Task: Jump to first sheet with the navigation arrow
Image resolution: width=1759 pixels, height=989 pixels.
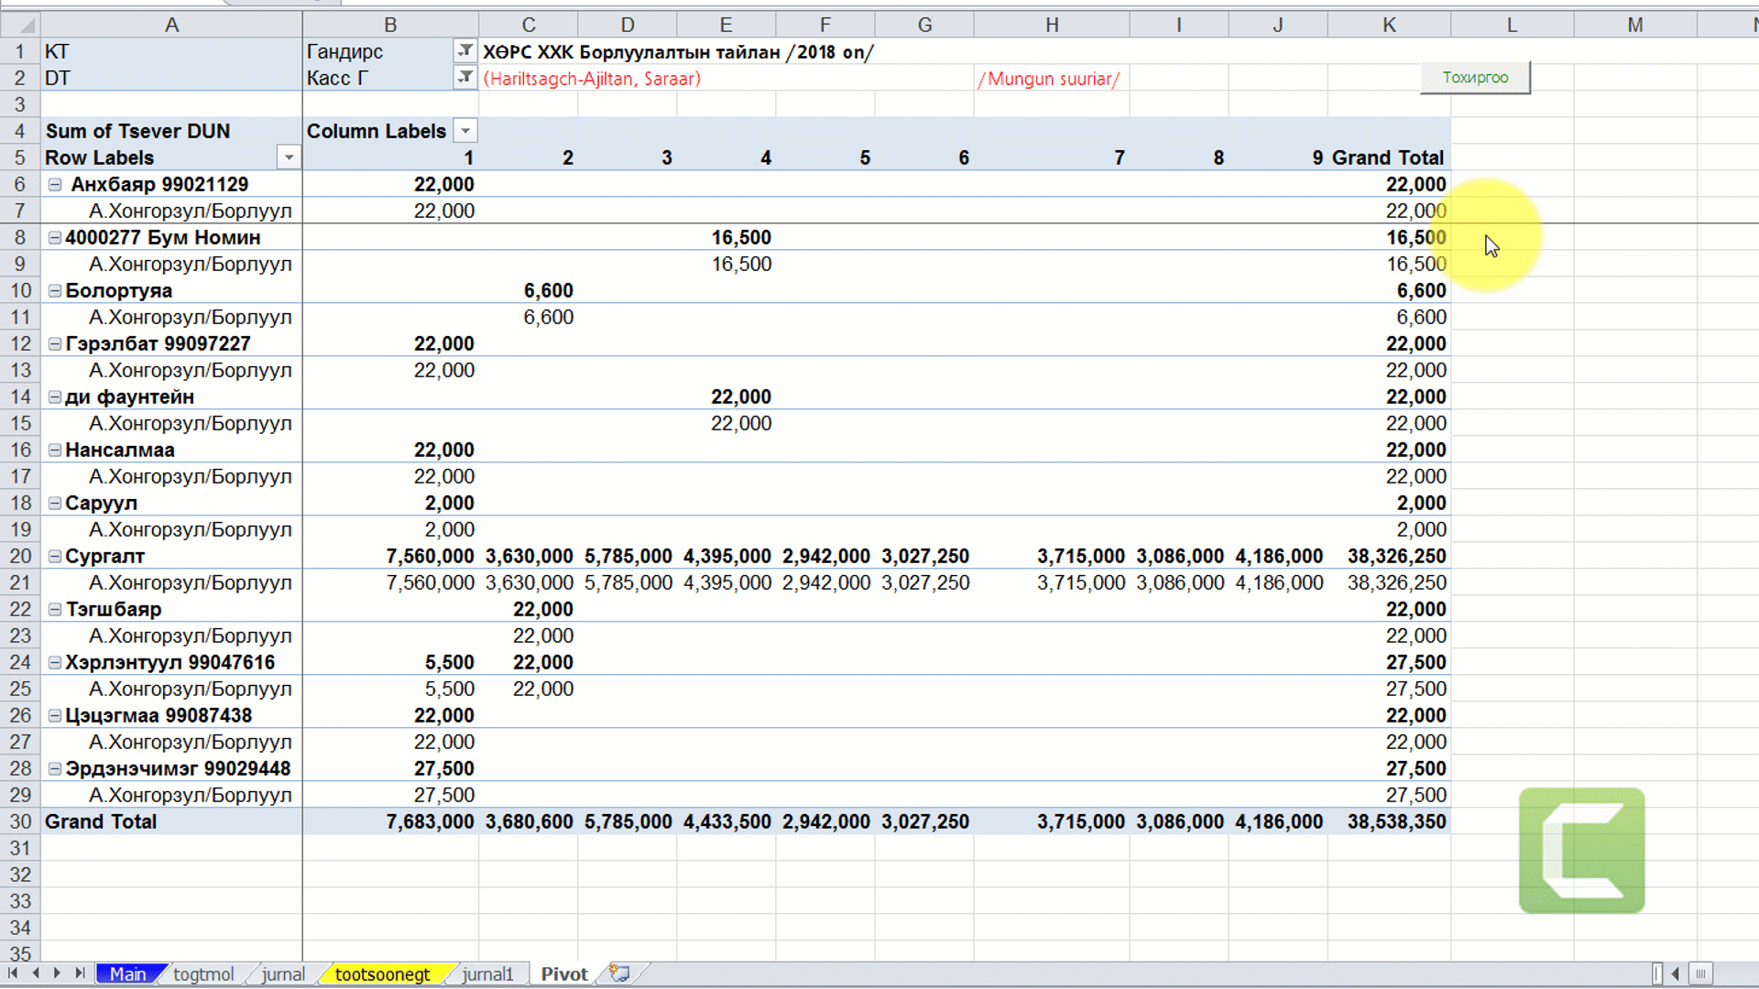Action: (x=13, y=973)
